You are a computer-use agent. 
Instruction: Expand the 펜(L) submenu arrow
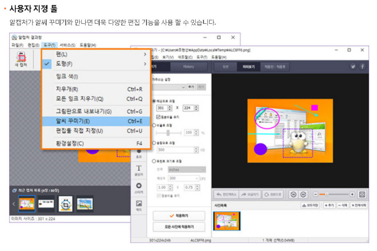[x=145, y=54]
